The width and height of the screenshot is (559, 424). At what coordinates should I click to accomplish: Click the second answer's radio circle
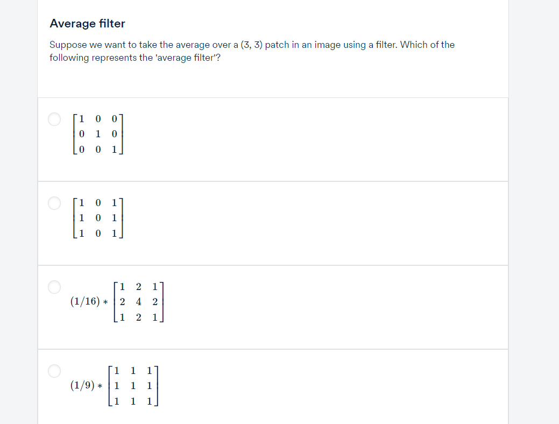54,203
